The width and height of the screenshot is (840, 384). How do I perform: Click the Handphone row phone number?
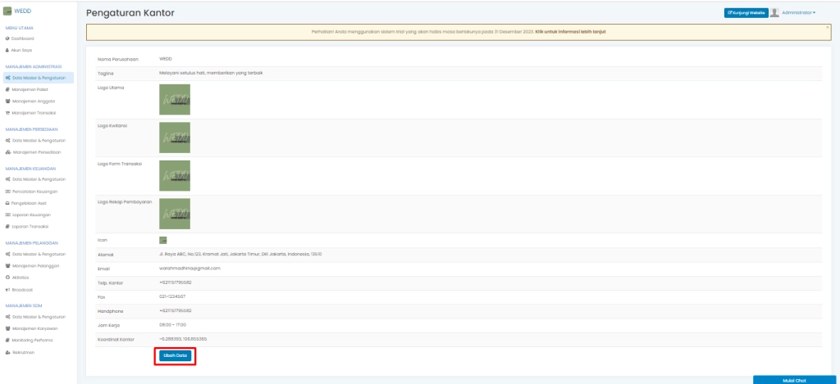(x=176, y=311)
